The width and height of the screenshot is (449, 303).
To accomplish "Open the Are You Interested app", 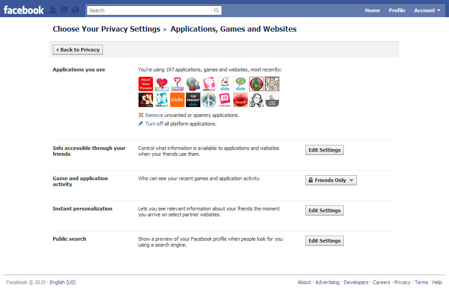I will (177, 84).
